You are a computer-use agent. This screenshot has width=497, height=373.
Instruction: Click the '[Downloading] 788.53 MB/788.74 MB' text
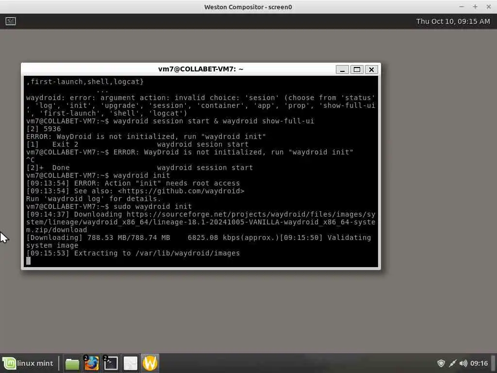[x=98, y=237]
